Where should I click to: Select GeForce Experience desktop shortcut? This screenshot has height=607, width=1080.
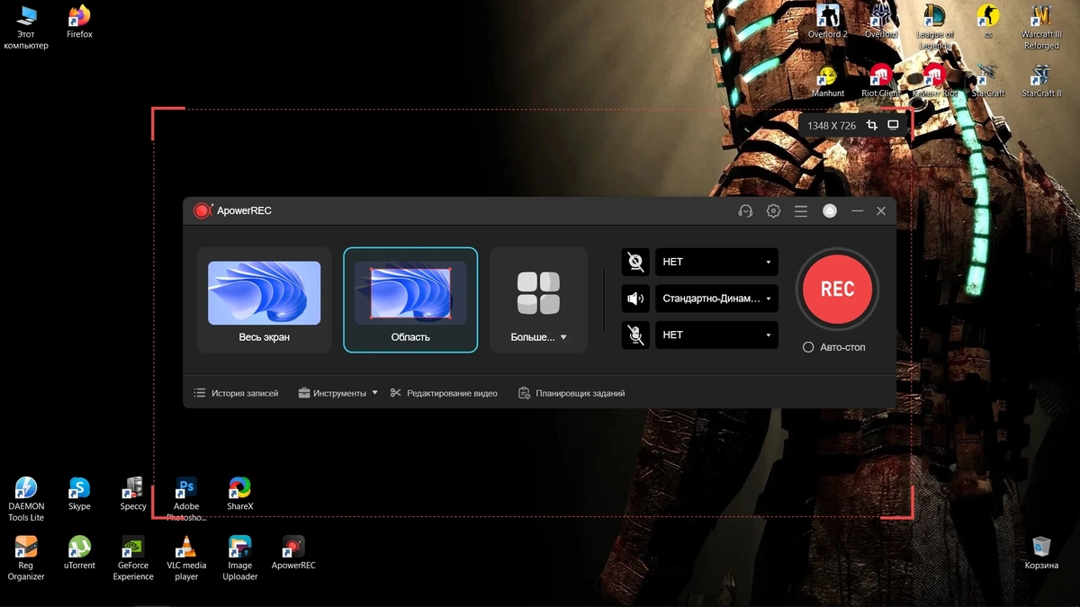(x=133, y=558)
